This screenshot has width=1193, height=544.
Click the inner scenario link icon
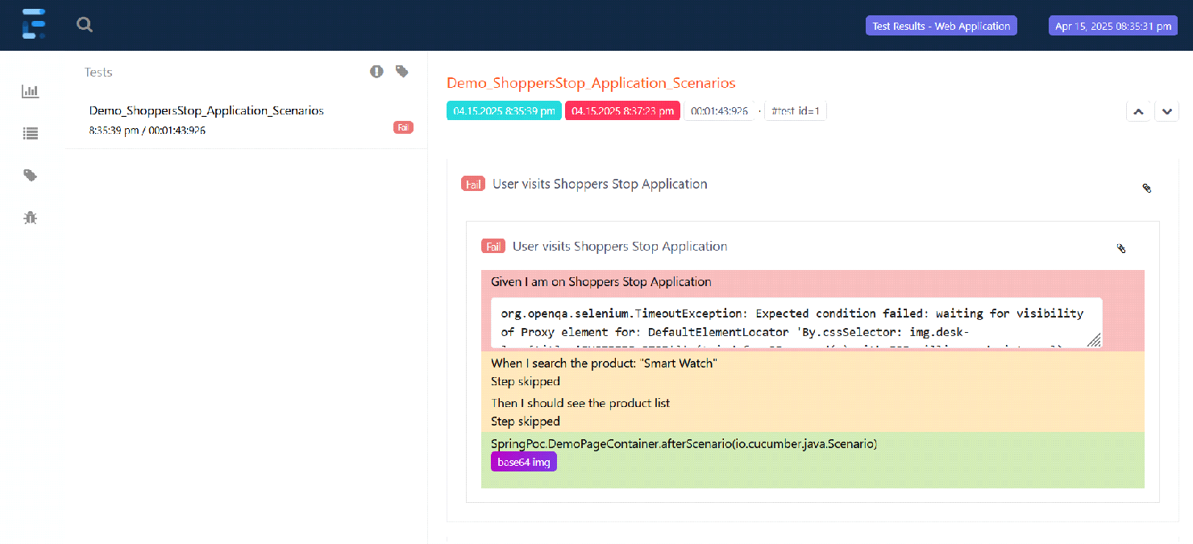click(x=1121, y=248)
